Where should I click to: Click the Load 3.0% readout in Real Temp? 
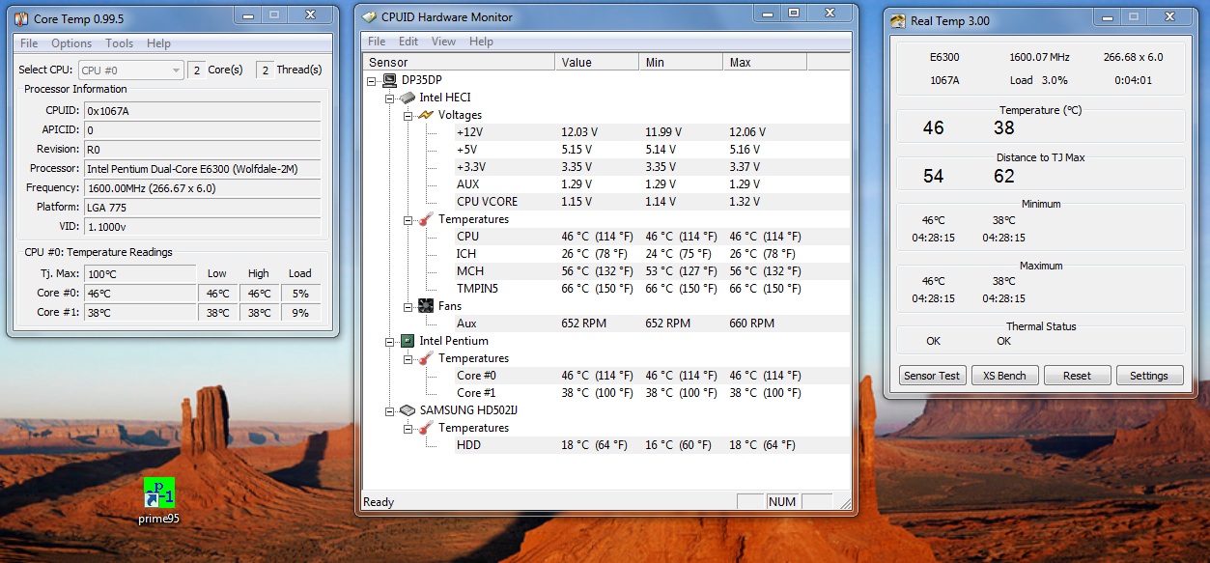1039,80
